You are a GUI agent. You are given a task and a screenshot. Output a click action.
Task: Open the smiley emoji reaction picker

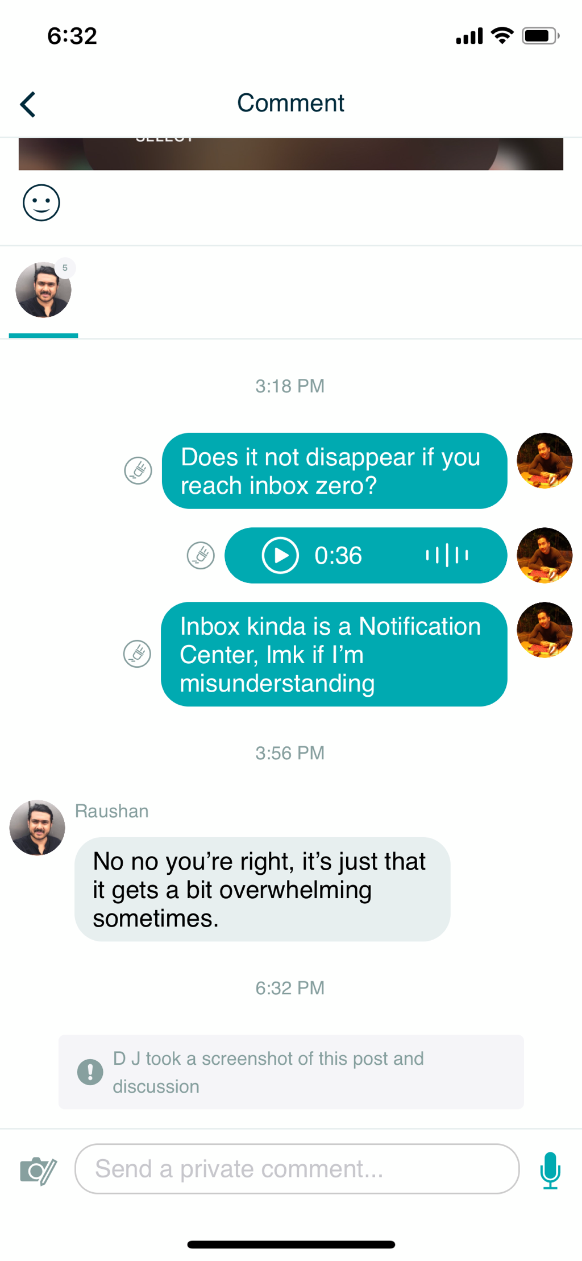tap(41, 202)
